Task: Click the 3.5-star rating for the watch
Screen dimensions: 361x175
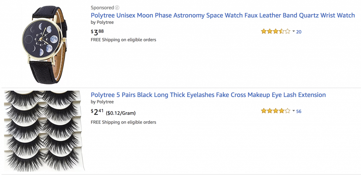Action: 275,31
